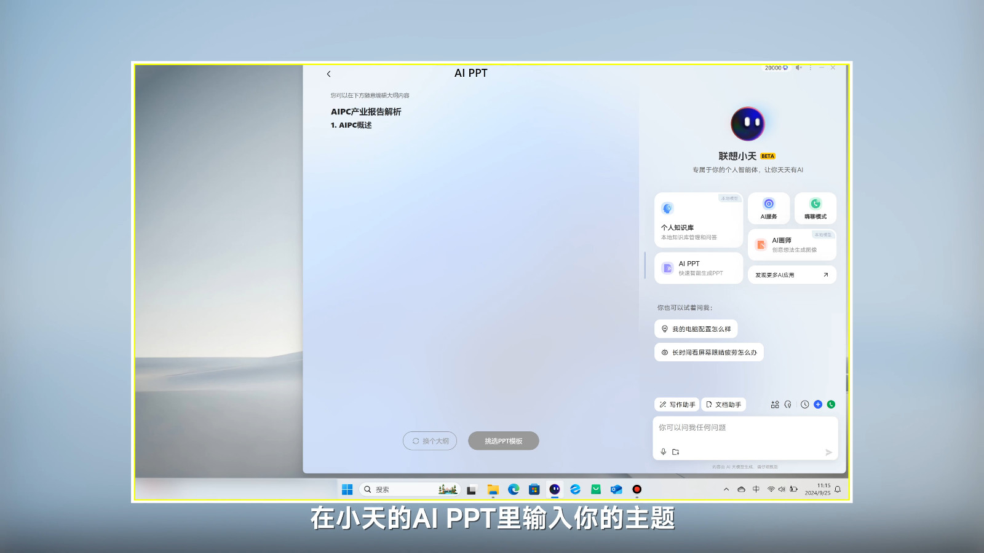Screen dimensions: 984x553
Task: Click the 20000 points badge
Action: (776, 68)
